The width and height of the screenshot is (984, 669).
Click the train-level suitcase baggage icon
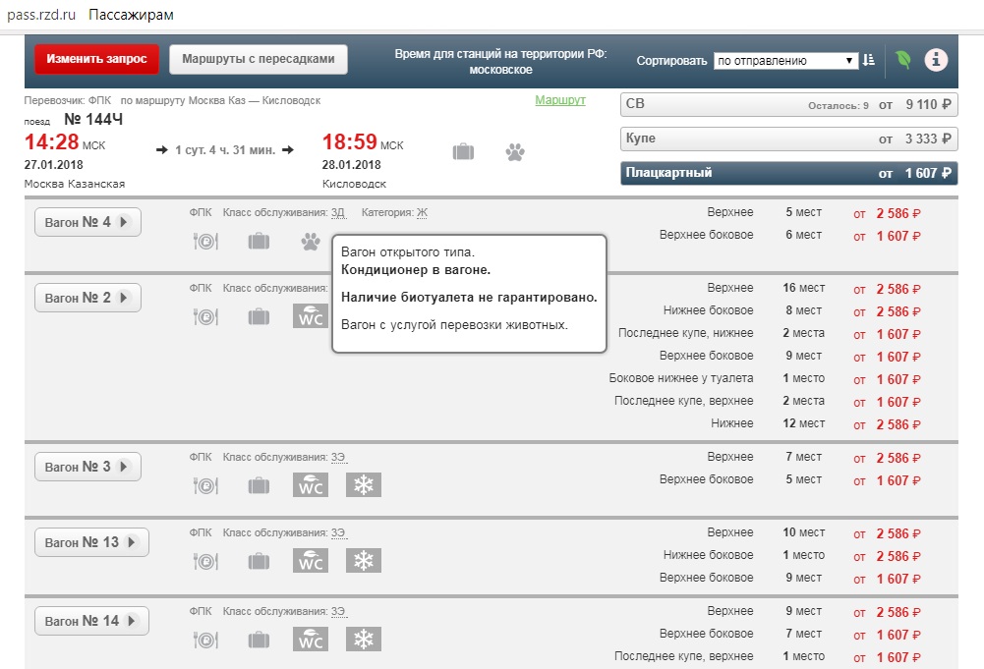click(463, 151)
